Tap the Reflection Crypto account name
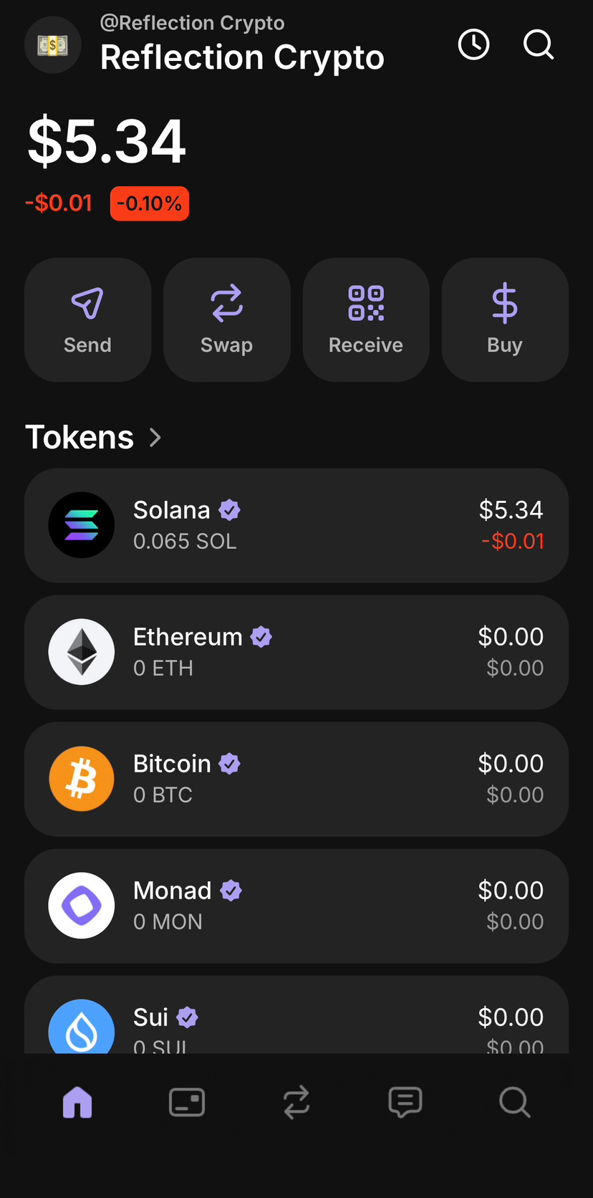The height and width of the screenshot is (1198, 593). coord(242,57)
